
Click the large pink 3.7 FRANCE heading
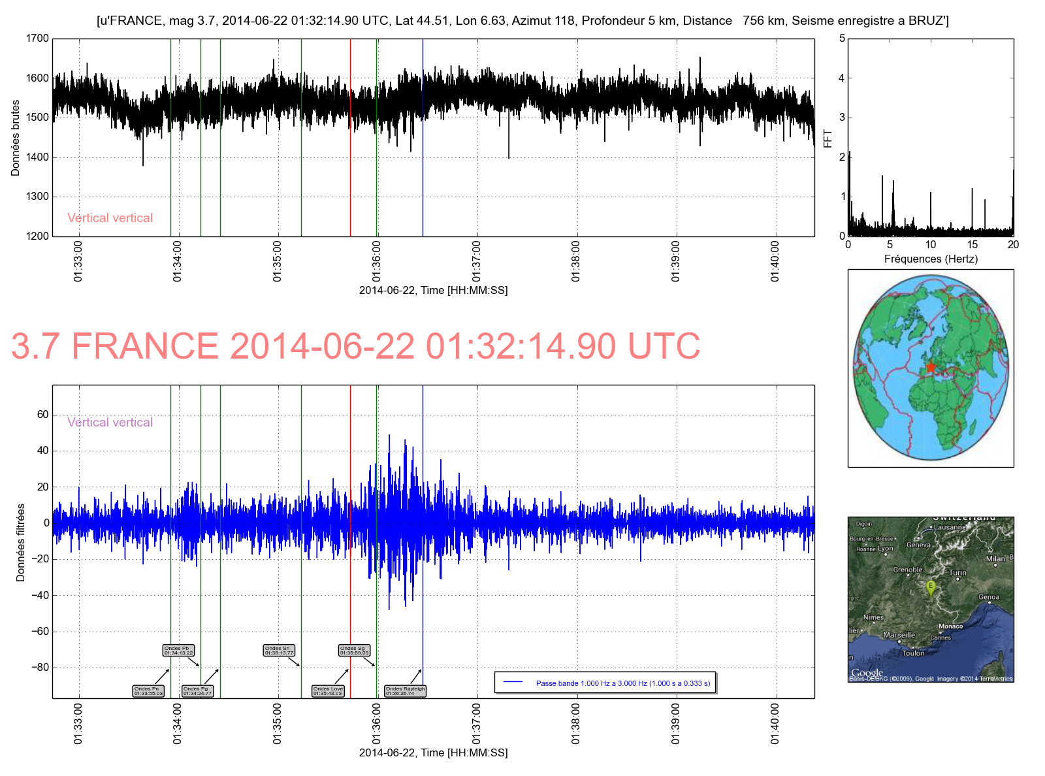355,346
